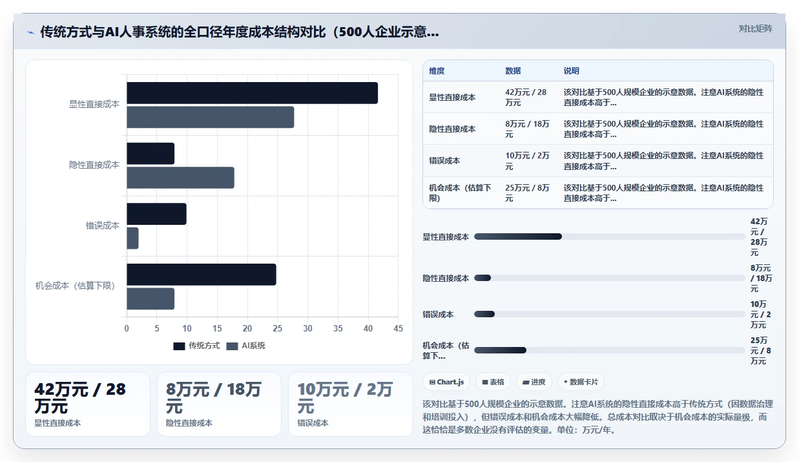This screenshot has height=462, width=799.
Task: Click table value 10万元 / 2万元
Action: point(527,161)
